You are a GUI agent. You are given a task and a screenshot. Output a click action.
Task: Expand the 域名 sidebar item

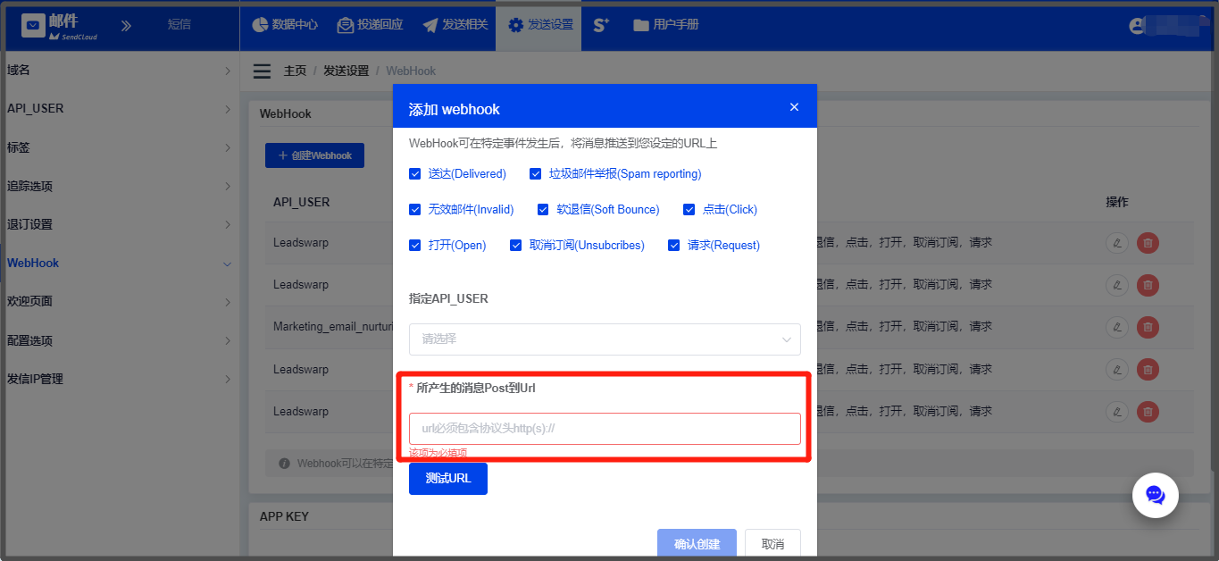pos(120,70)
